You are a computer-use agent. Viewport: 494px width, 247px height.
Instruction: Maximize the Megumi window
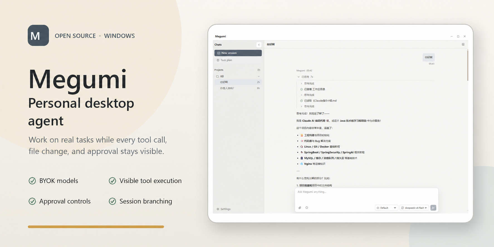tap(458, 36)
